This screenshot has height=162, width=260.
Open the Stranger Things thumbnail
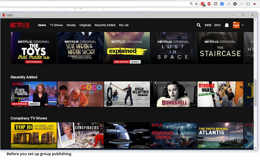tap(174, 135)
